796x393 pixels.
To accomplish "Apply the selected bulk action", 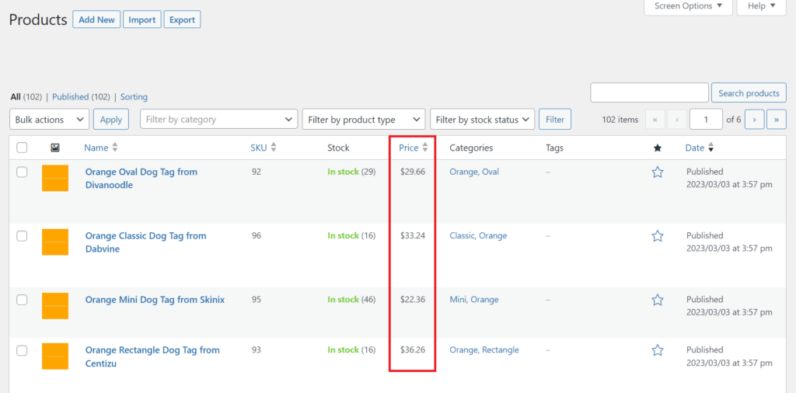I will 111,120.
